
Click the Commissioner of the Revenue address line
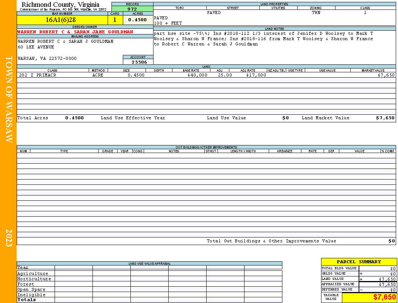63,9
